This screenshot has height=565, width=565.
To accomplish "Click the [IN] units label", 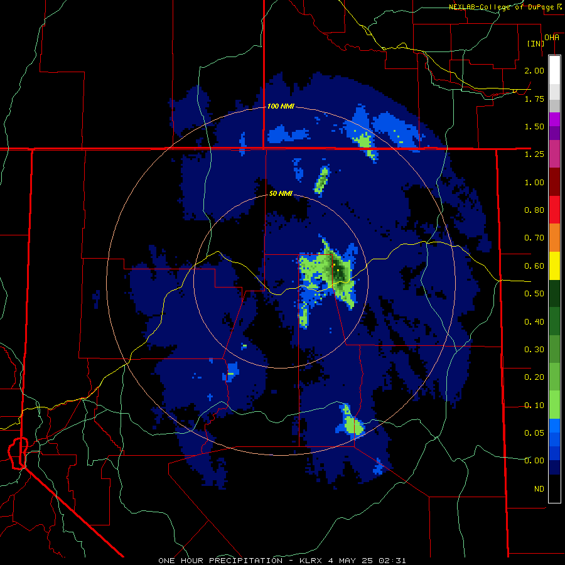I will [x=536, y=43].
